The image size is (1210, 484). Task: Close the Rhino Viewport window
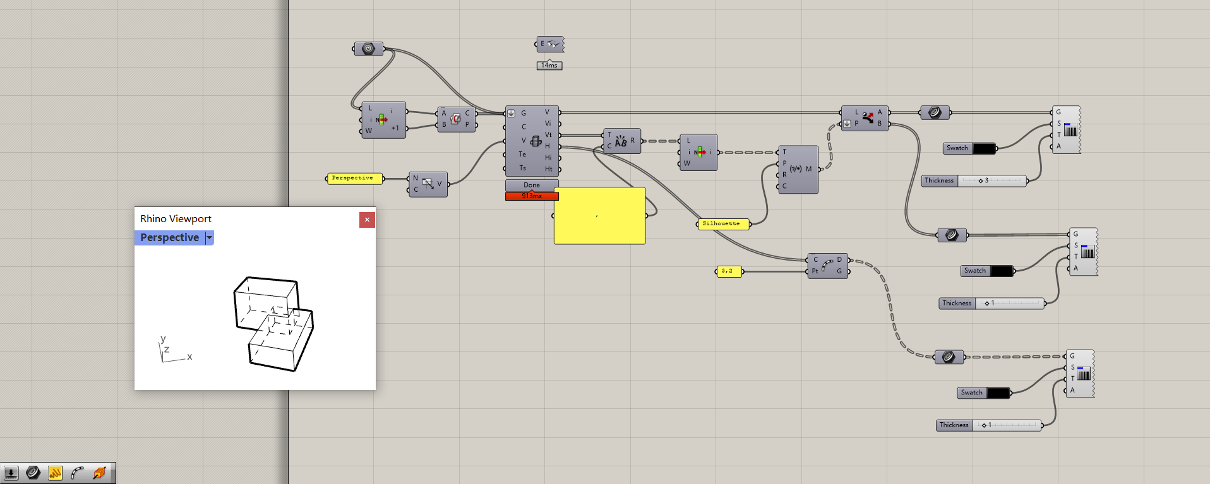367,220
